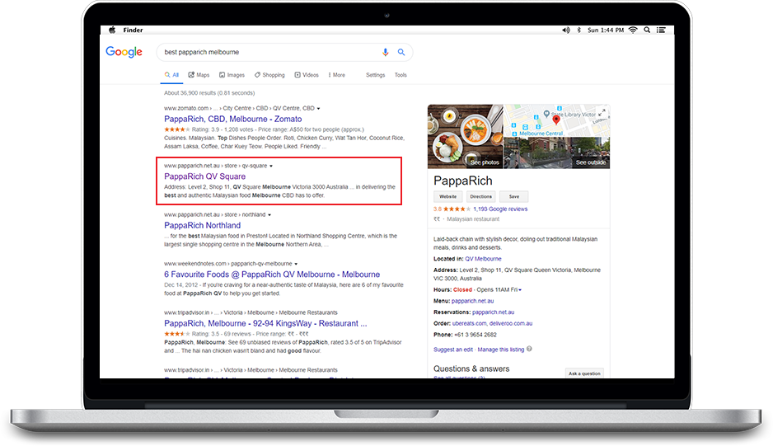Start voice search with microphone icon
The image size is (773, 446).
pyautogui.click(x=386, y=52)
